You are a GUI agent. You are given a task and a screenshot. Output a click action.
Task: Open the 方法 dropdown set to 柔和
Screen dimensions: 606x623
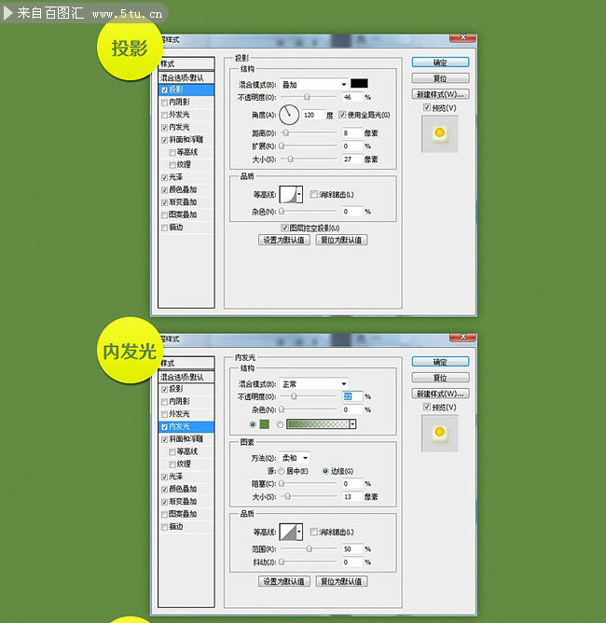295,458
